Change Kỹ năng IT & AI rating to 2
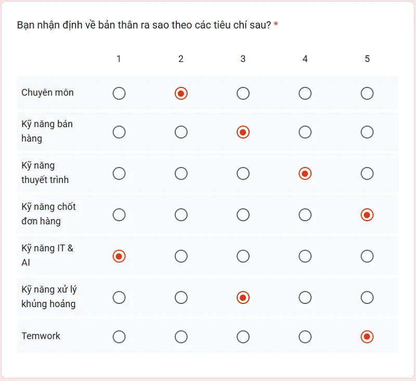416x381 pixels. click(181, 256)
